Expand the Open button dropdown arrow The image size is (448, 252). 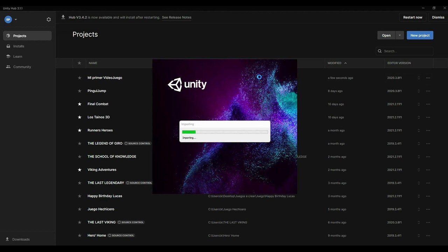400,35
